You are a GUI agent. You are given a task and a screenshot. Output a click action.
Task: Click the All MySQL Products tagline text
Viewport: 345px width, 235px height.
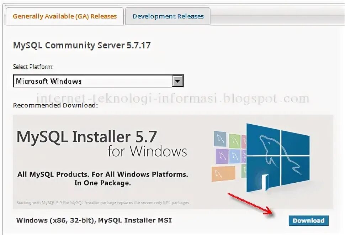[103, 179]
